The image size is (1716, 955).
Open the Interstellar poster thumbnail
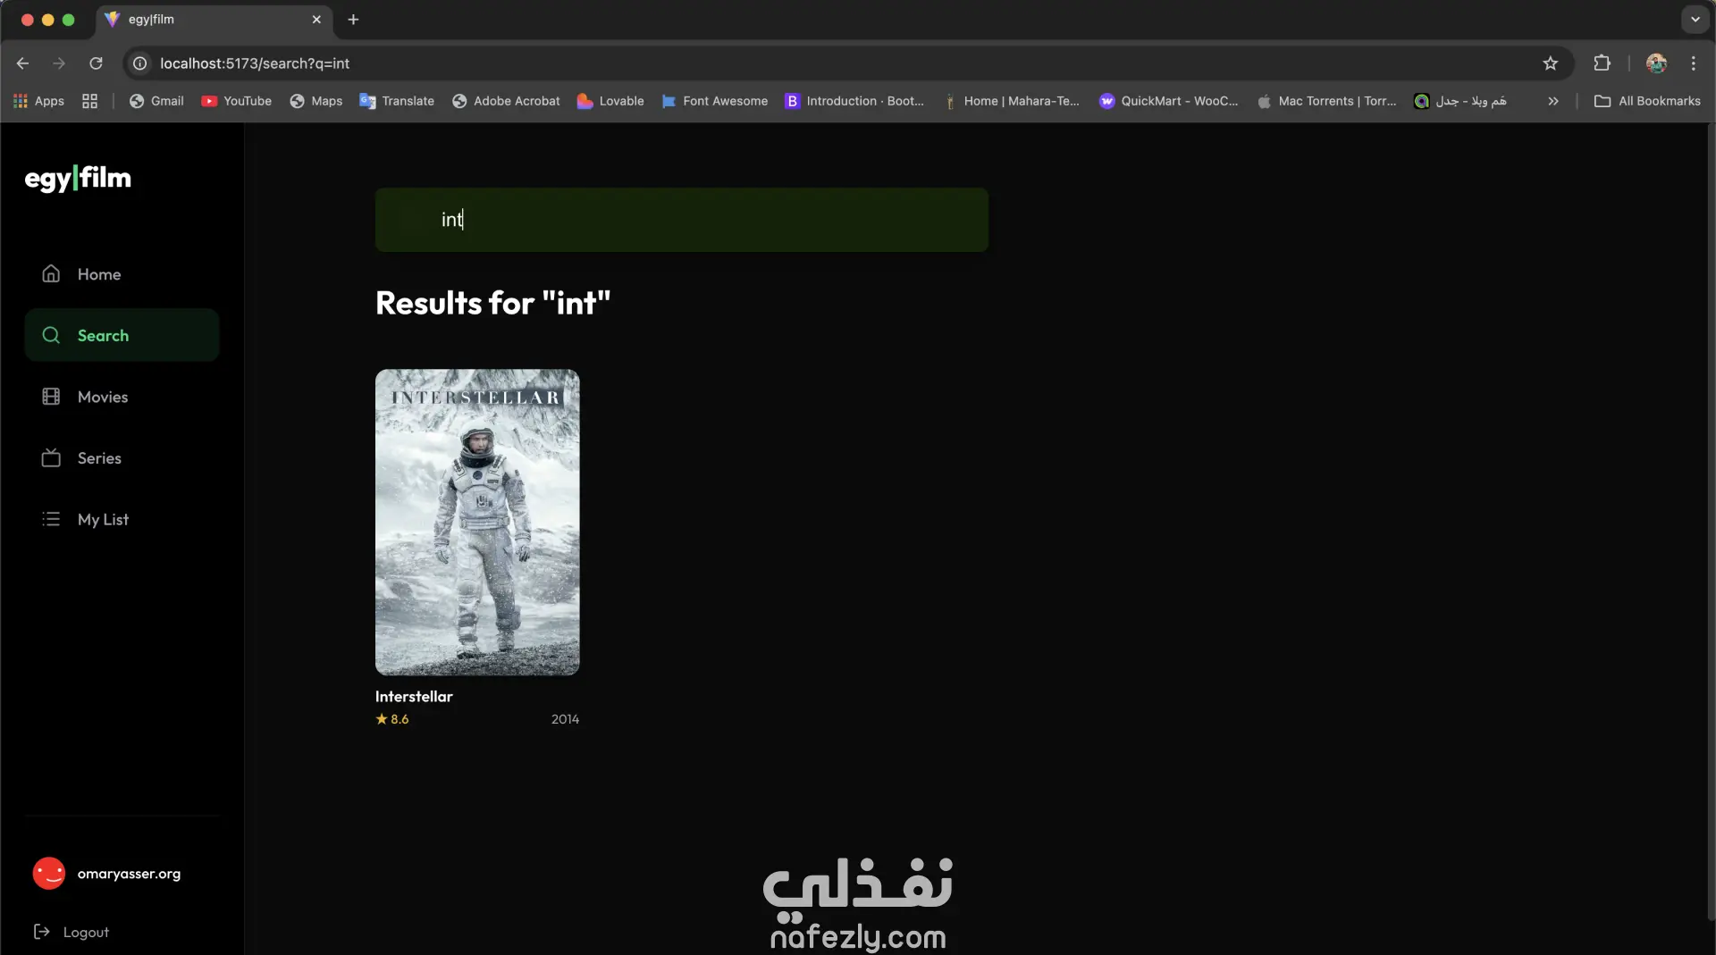click(x=477, y=522)
